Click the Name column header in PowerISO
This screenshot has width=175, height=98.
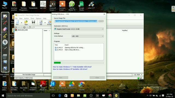(x=45, y=30)
